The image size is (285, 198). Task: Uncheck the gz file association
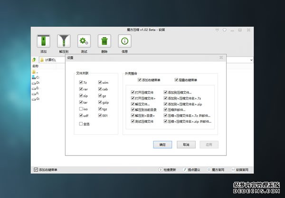pos(100,96)
